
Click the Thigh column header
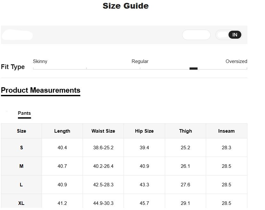pyautogui.click(x=185, y=131)
